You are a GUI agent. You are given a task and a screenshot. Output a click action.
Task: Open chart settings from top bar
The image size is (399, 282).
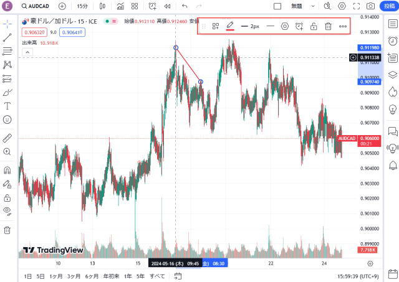(x=342, y=6)
